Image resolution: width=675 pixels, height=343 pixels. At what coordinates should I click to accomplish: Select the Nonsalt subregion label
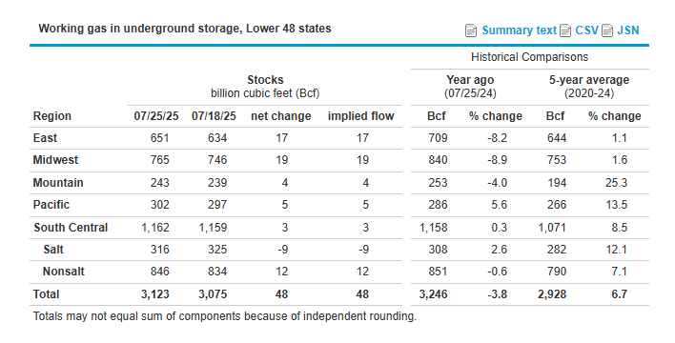[x=64, y=272]
